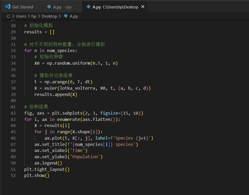Click the 'euler' function call
249x195 pixels.
pyautogui.click(x=51, y=88)
